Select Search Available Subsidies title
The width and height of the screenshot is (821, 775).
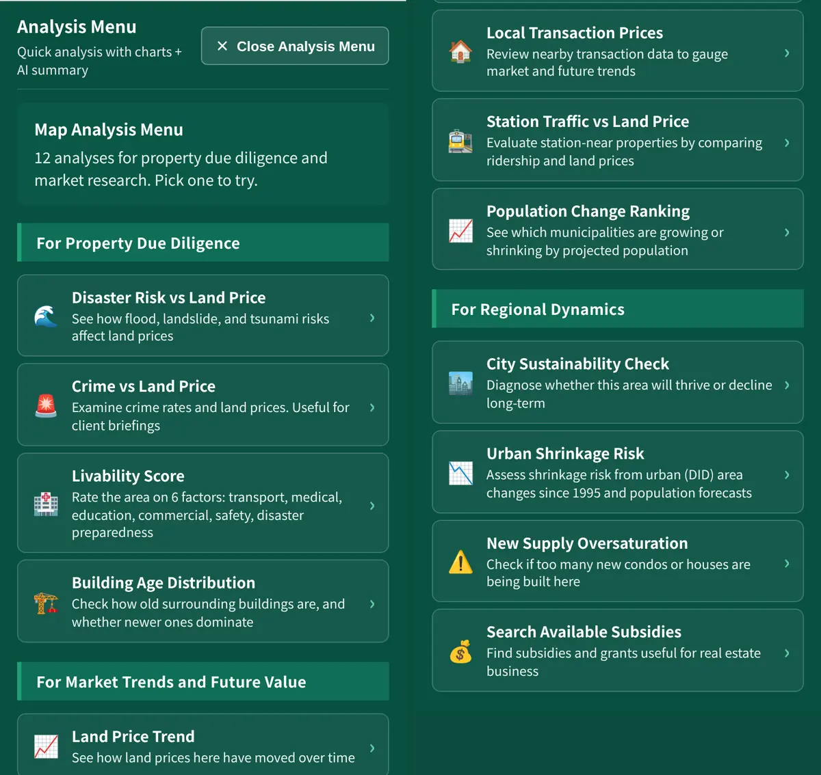pos(584,632)
